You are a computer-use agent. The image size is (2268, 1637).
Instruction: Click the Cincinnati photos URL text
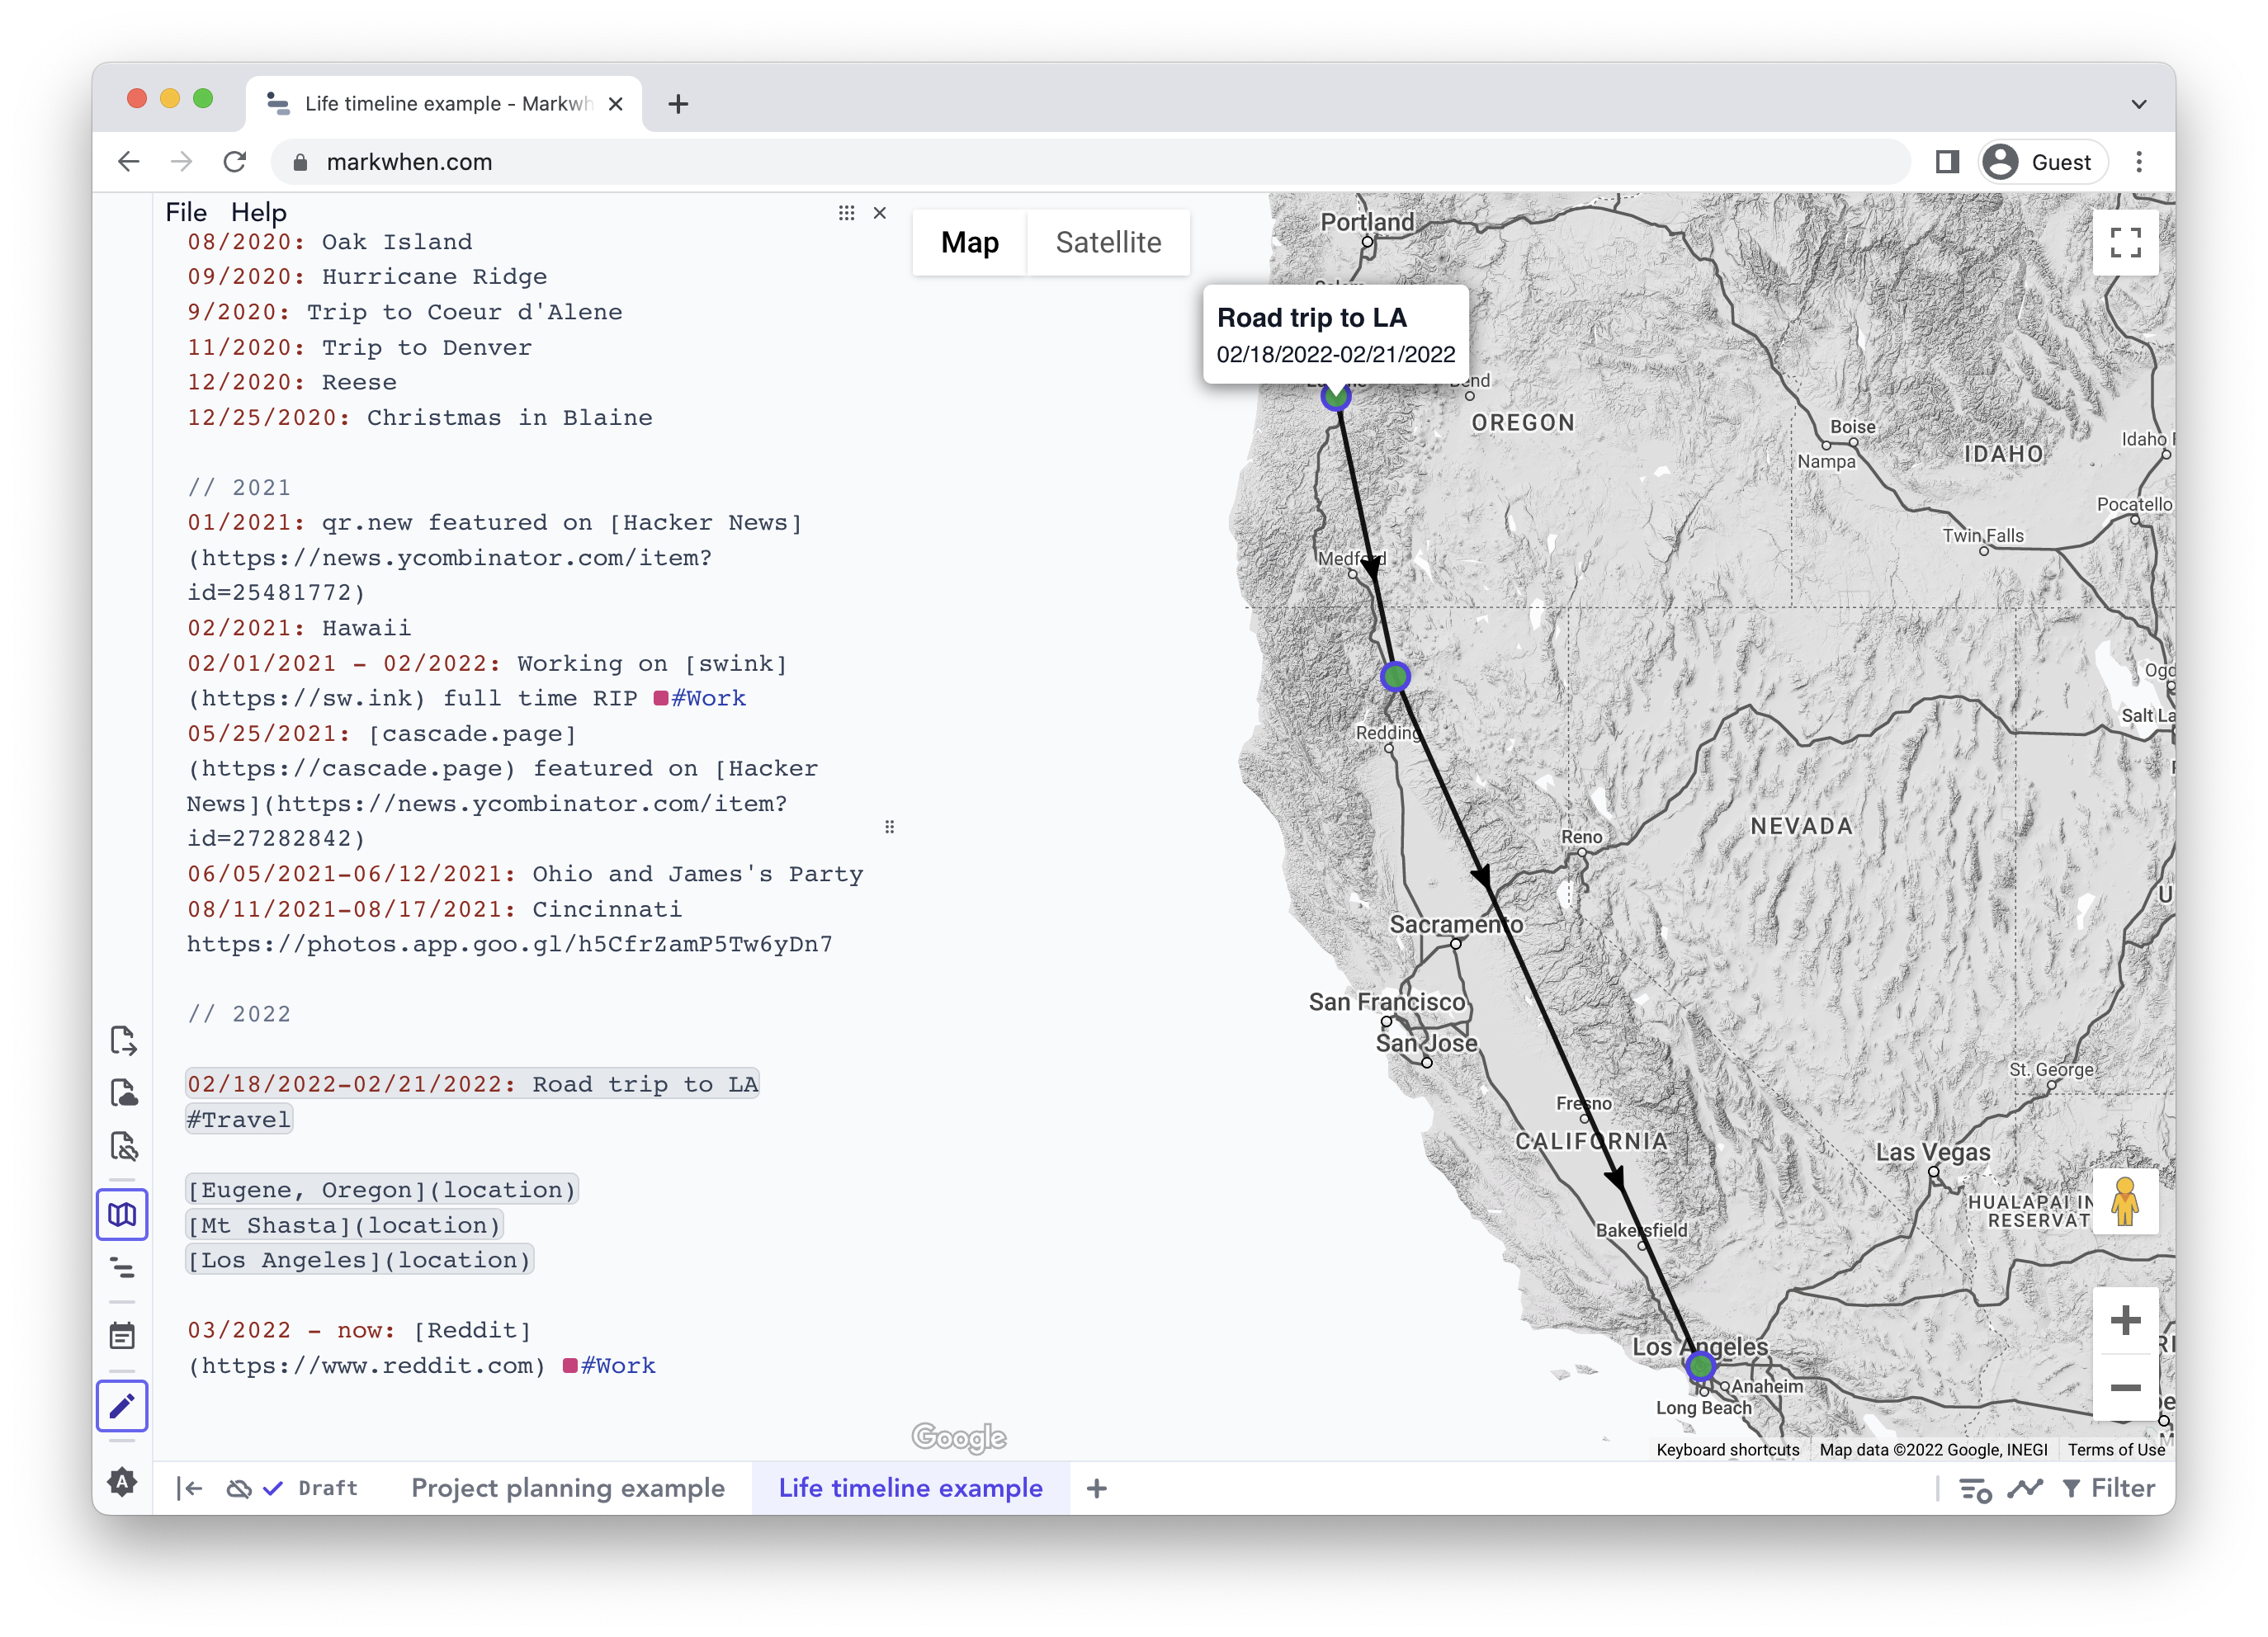510,944
